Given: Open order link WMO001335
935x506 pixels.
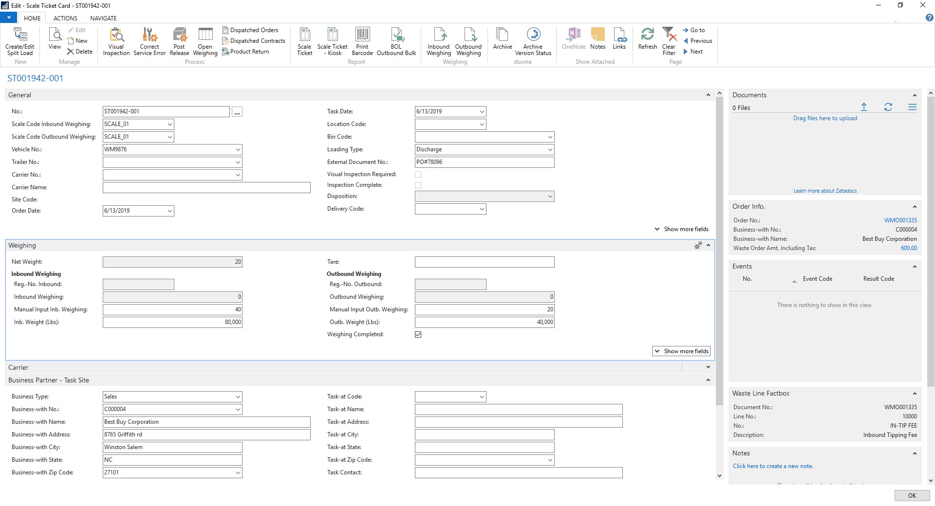Looking at the screenshot, I should coord(900,220).
